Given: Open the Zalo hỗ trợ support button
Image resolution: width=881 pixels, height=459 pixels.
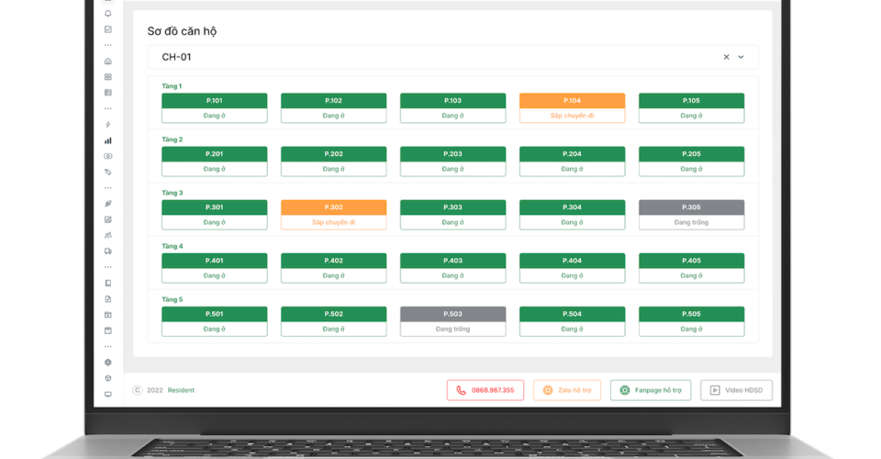Looking at the screenshot, I should pos(566,390).
